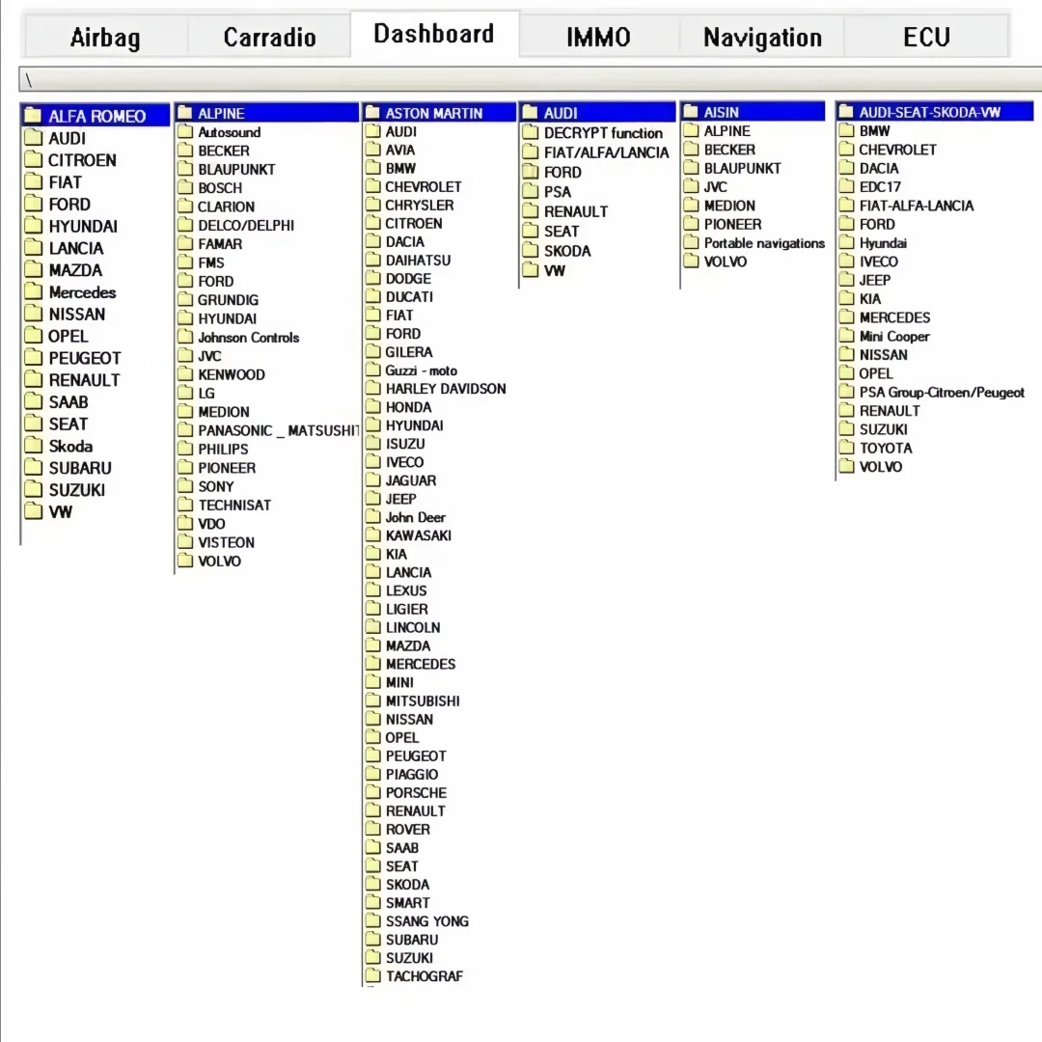Click the folder icon beside Portable navigations
Image resolution: width=1042 pixels, height=1042 pixels.
[691, 242]
